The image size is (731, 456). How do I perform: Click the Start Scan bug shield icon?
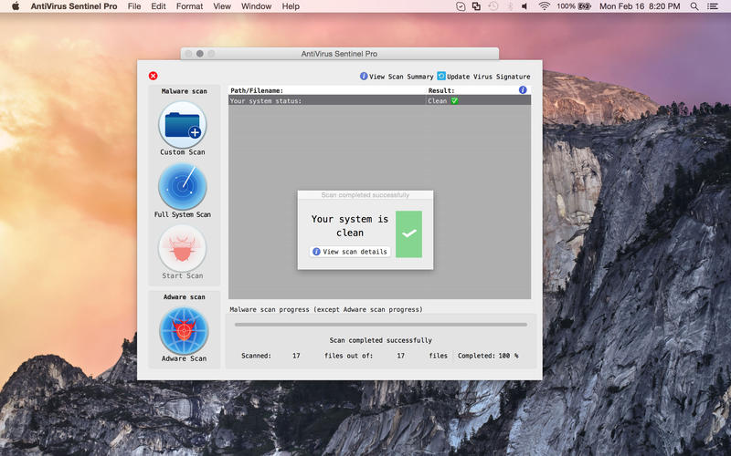point(183,248)
